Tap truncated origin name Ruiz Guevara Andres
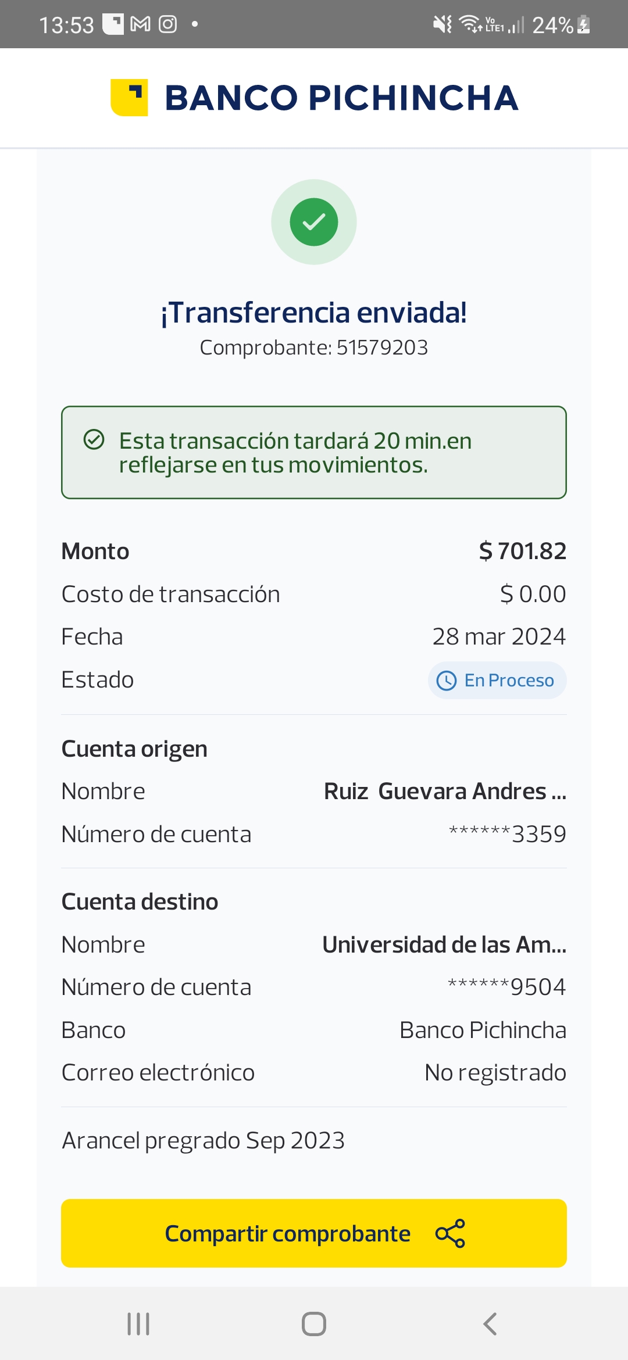The width and height of the screenshot is (628, 1360). (445, 792)
